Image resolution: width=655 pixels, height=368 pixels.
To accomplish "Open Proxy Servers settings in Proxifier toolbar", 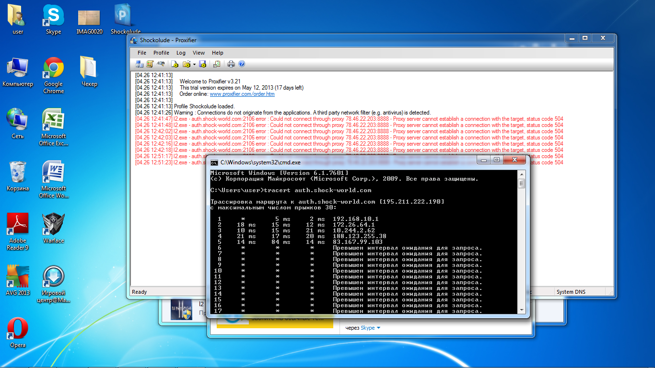I will click(x=140, y=64).
